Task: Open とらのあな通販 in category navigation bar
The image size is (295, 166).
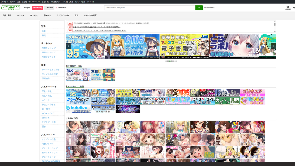Action: [x=90, y=15]
